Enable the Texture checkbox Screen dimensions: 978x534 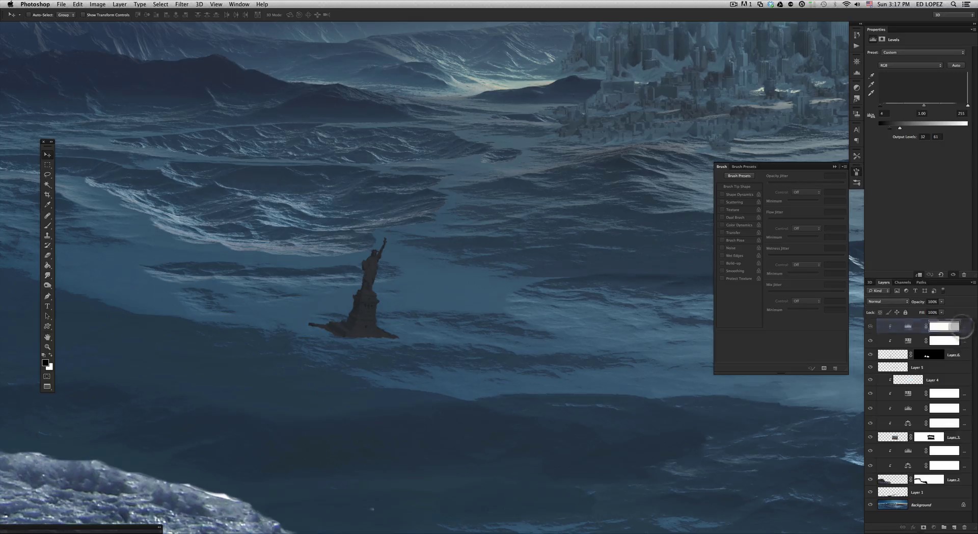click(722, 209)
